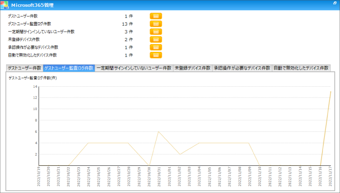
Task: Click the ゲストユーザー件数 summary label
Action: 23,16
